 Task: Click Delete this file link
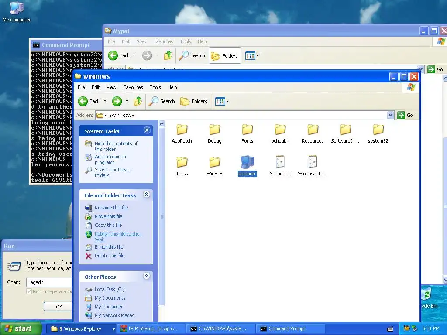coord(110,256)
